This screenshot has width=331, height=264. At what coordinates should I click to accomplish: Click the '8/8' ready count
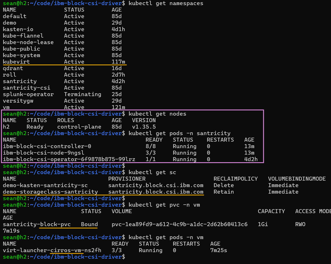point(150,146)
